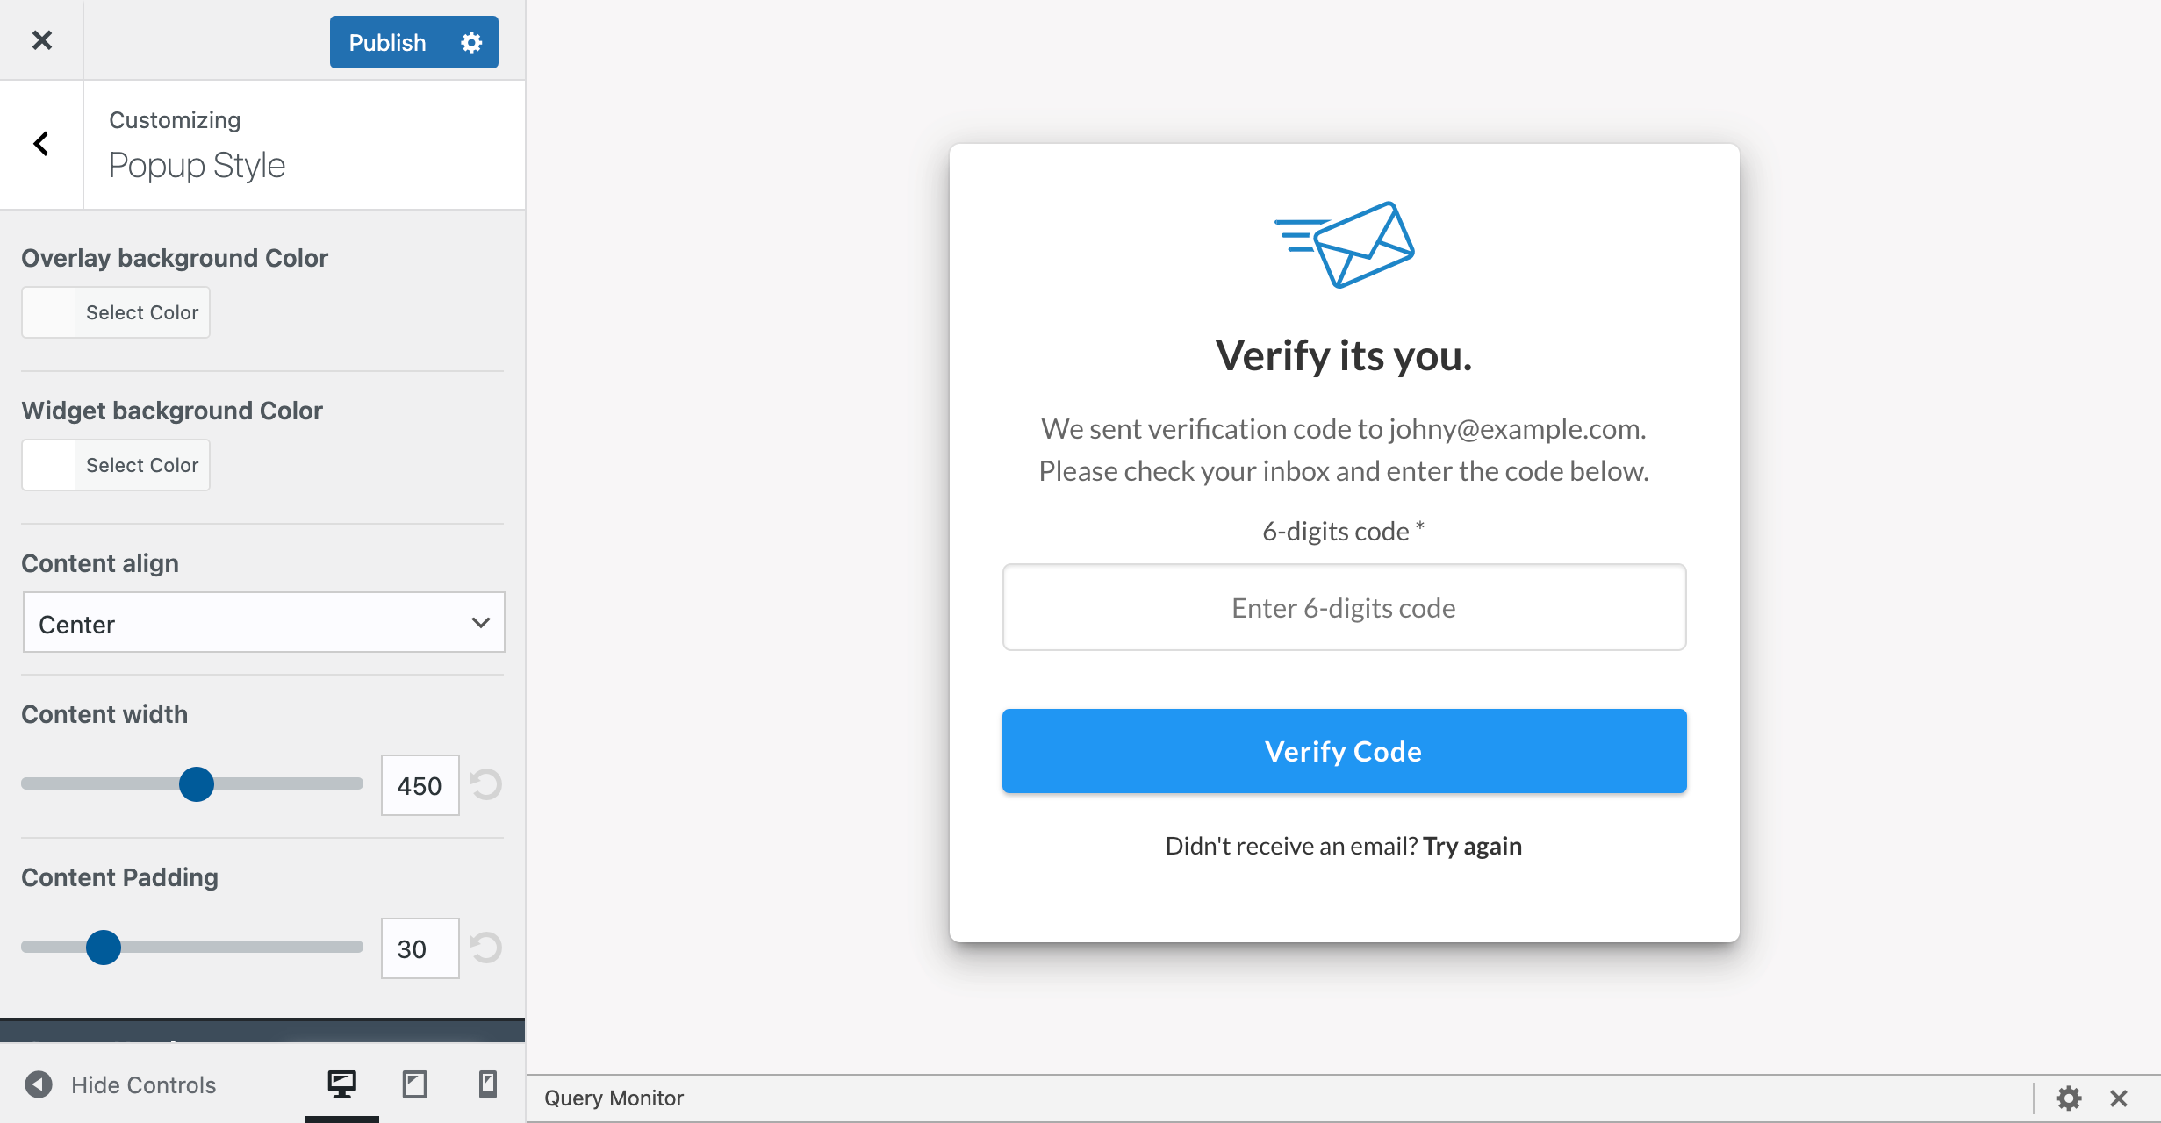Switch preview to tablet view

tap(414, 1084)
